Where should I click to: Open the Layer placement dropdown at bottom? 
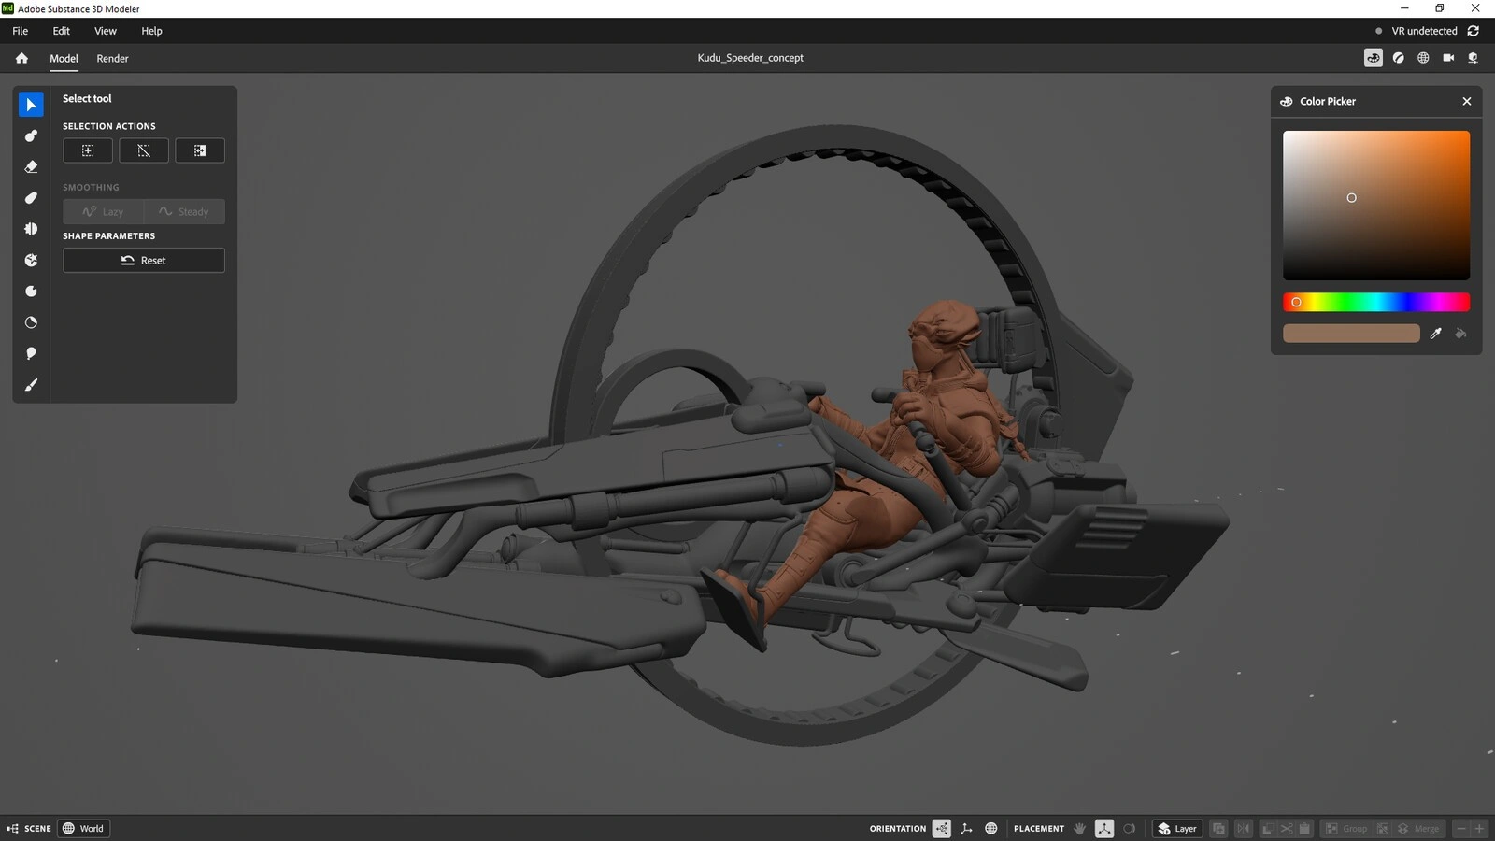click(1176, 828)
